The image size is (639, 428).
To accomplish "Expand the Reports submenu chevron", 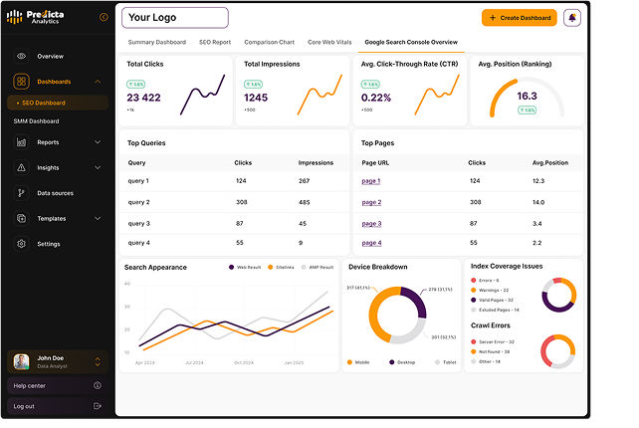I will [x=98, y=142].
